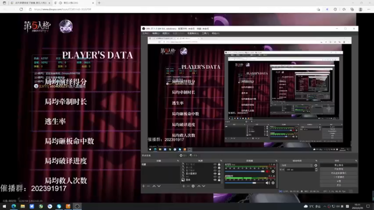Toggle 工作室模式 studio mode in OBS
Image resolution: width=374 pixels, height=210 pixels.
[338, 177]
